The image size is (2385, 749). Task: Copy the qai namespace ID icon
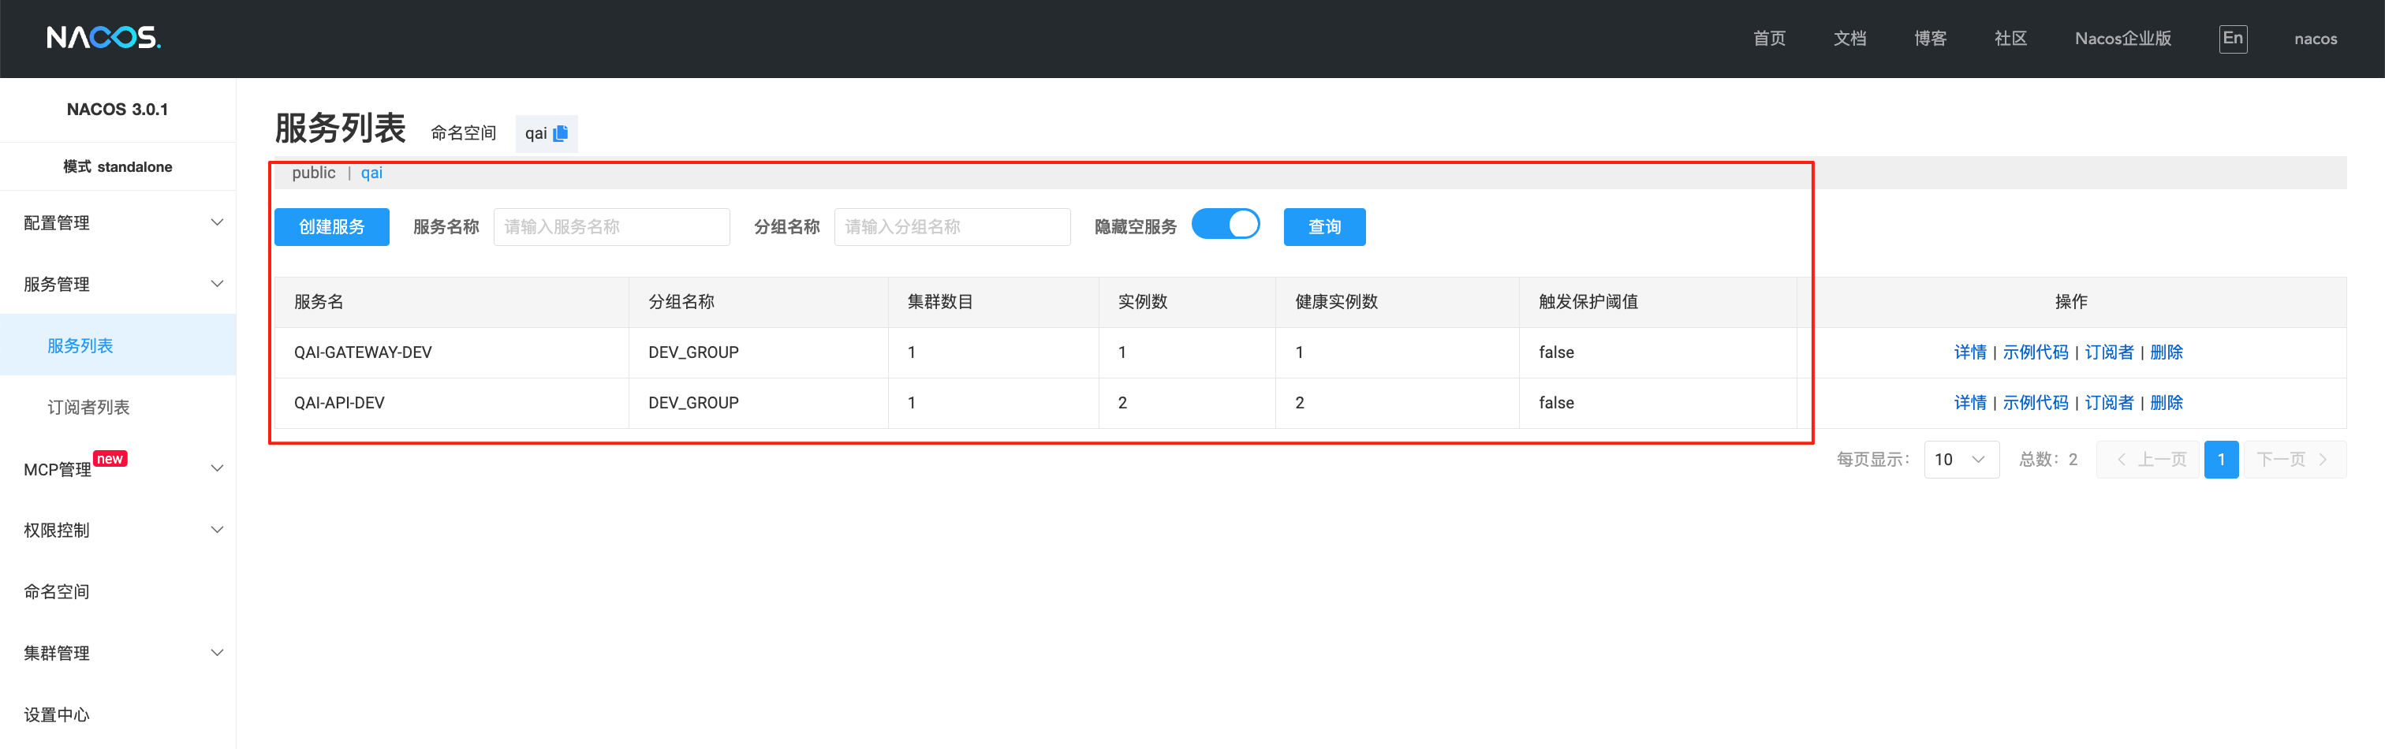pyautogui.click(x=560, y=133)
